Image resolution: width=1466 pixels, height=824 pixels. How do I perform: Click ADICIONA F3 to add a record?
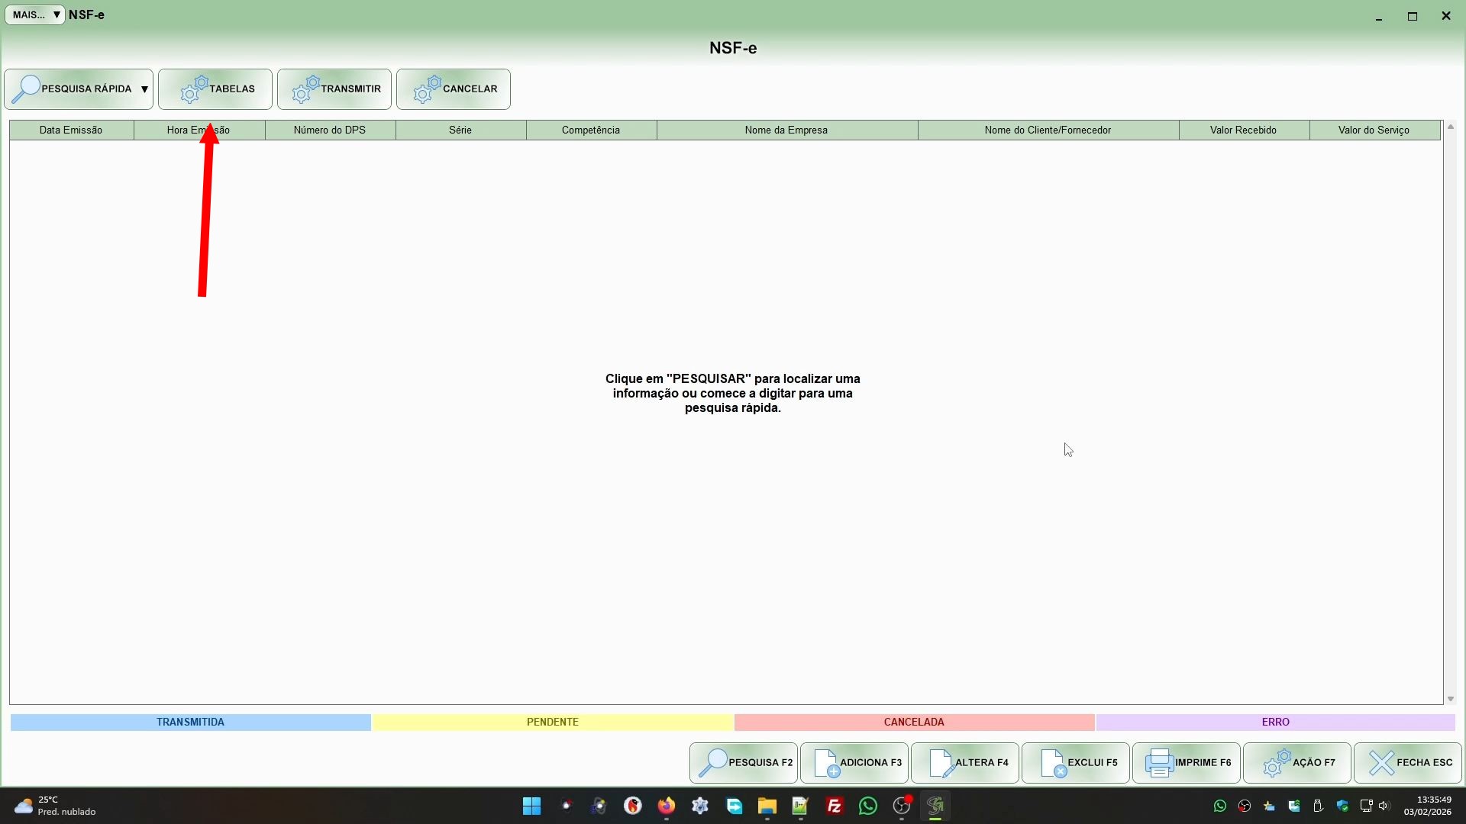pyautogui.click(x=854, y=762)
